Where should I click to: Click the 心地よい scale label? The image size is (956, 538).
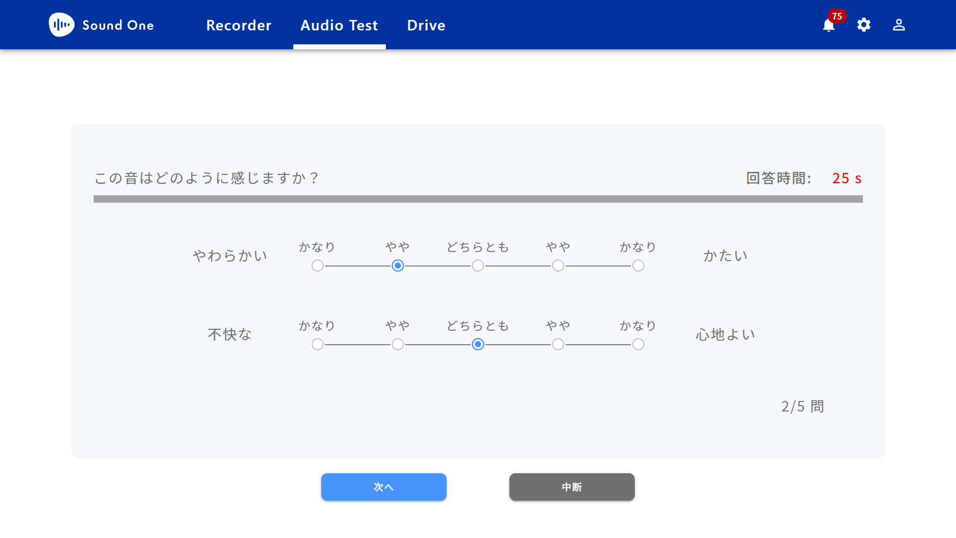(x=725, y=334)
